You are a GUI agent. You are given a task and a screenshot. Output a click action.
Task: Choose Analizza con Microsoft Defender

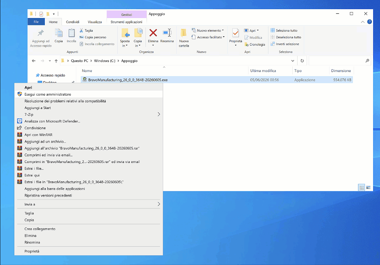pos(88,121)
